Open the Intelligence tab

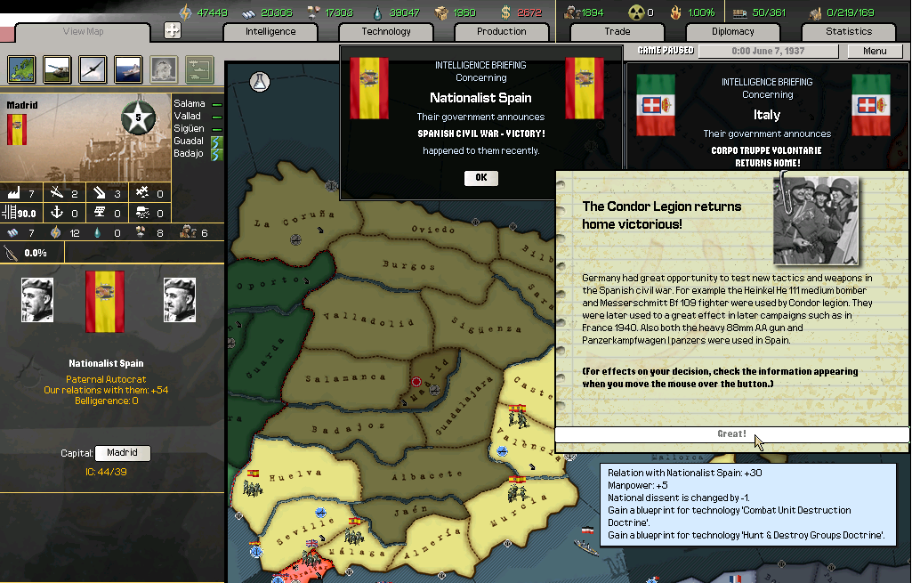point(270,31)
